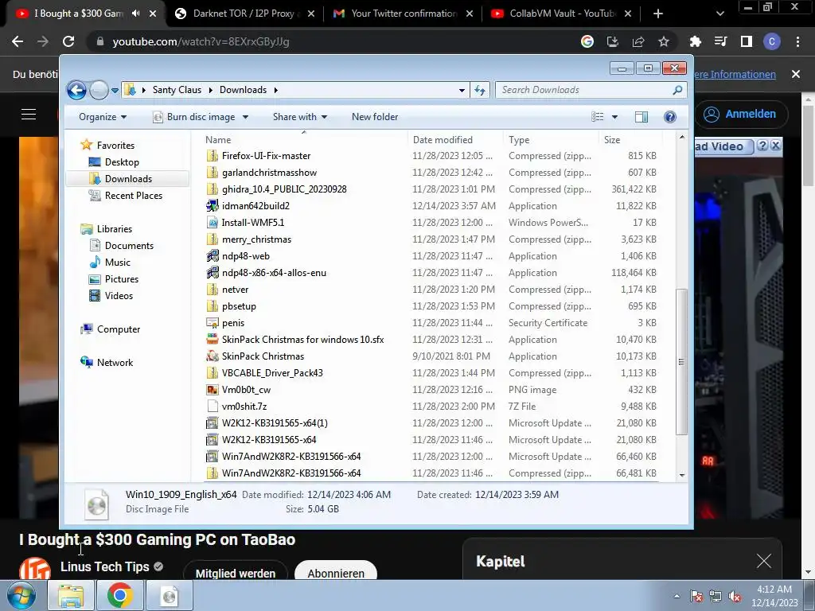Expand Chrome tab search chevron

point(719,14)
